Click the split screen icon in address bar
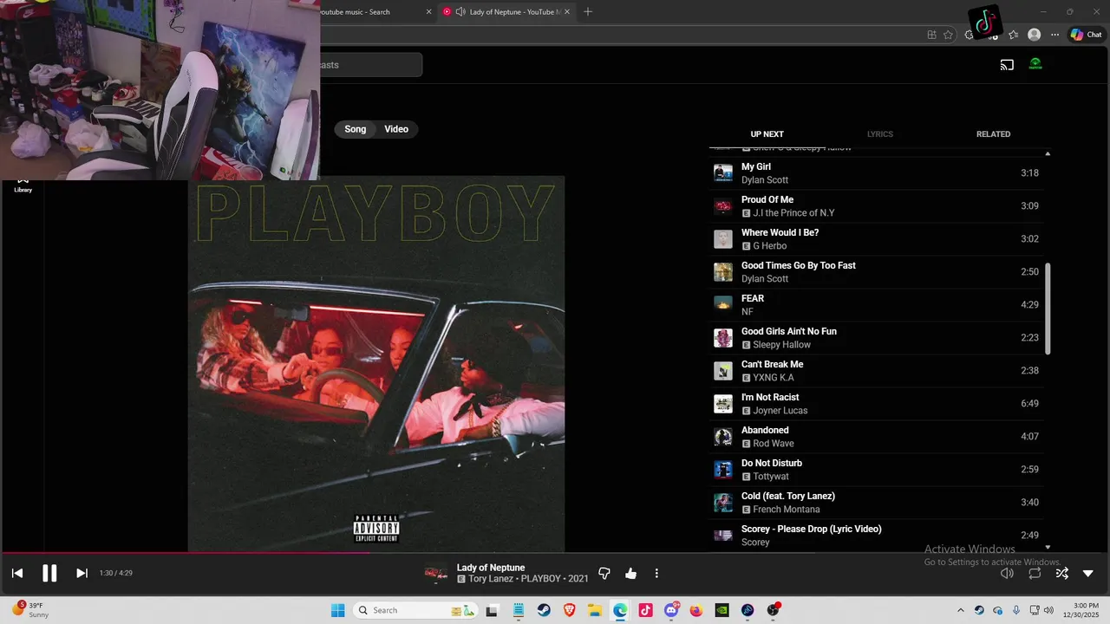The width and height of the screenshot is (1110, 624). tap(931, 35)
